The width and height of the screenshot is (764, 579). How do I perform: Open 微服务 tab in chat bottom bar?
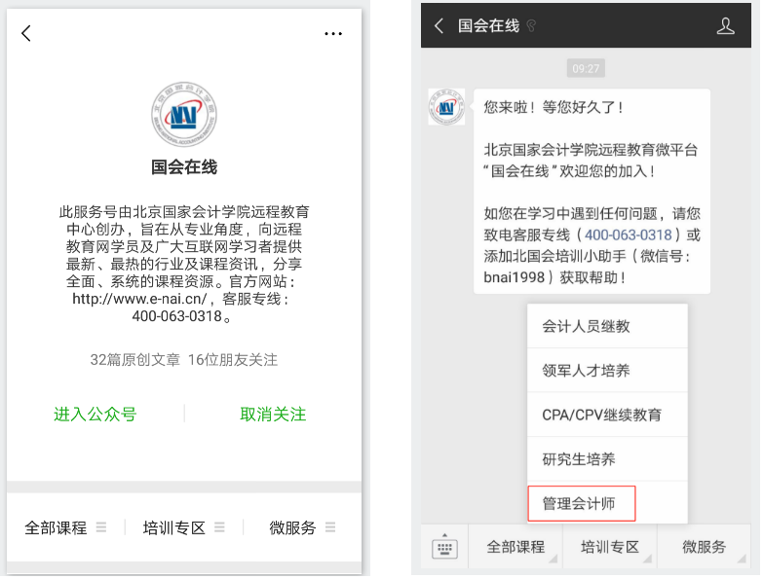coord(704,547)
